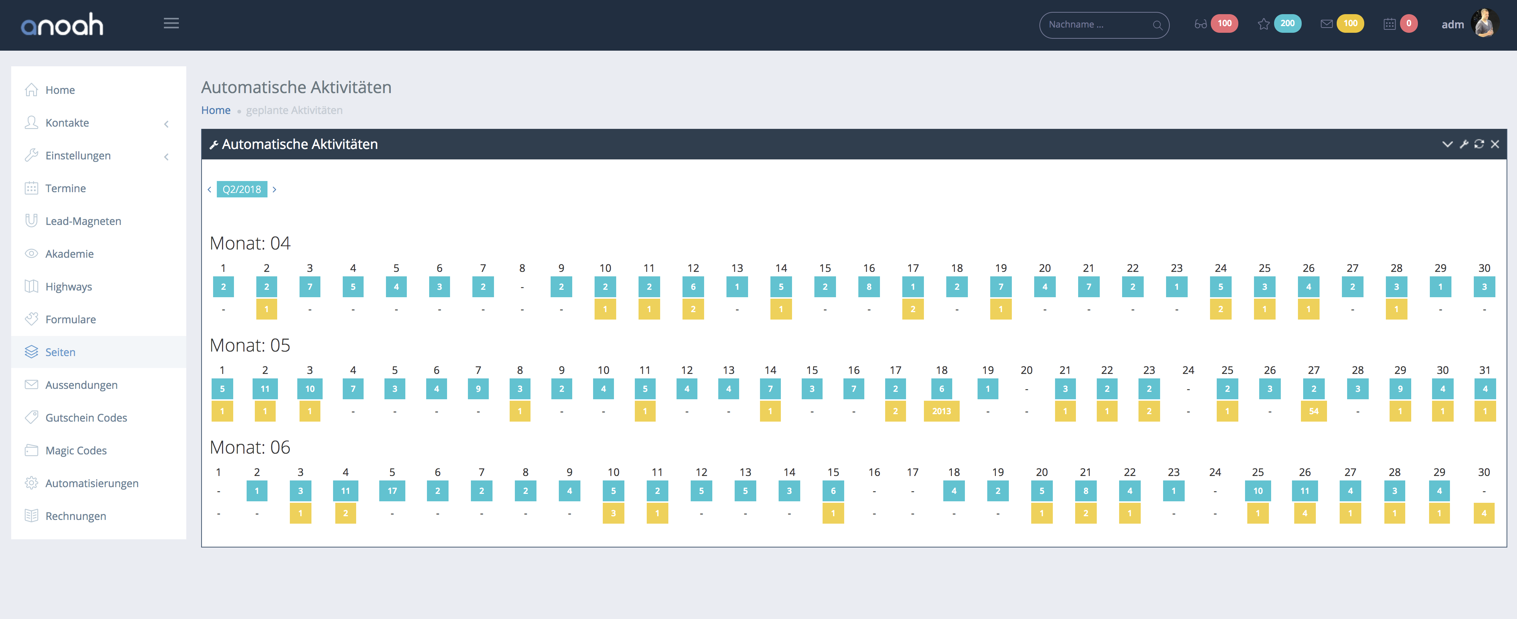This screenshot has width=1517, height=619.
Task: Refresh the Automatische Aktivitäten panel
Action: 1479,144
